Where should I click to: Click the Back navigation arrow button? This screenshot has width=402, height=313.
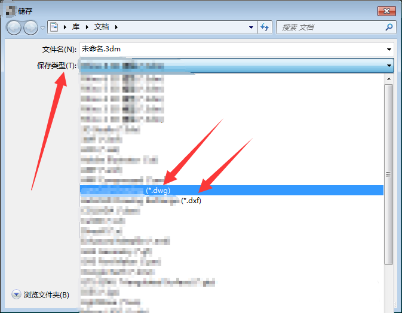tap(14, 27)
